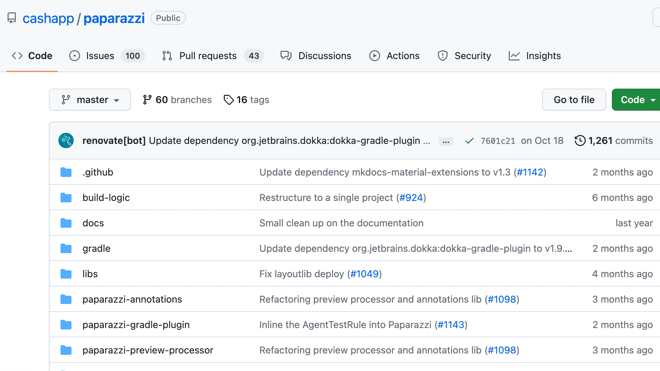This screenshot has height=371, width=660.
Task: Open the green Code dropdown button
Action: click(x=636, y=100)
